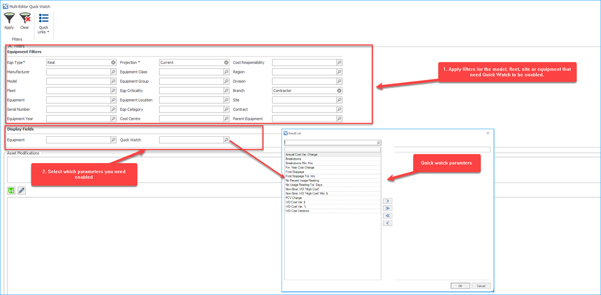
Task: Open lookup for Equipment Class field
Action: tap(226, 72)
